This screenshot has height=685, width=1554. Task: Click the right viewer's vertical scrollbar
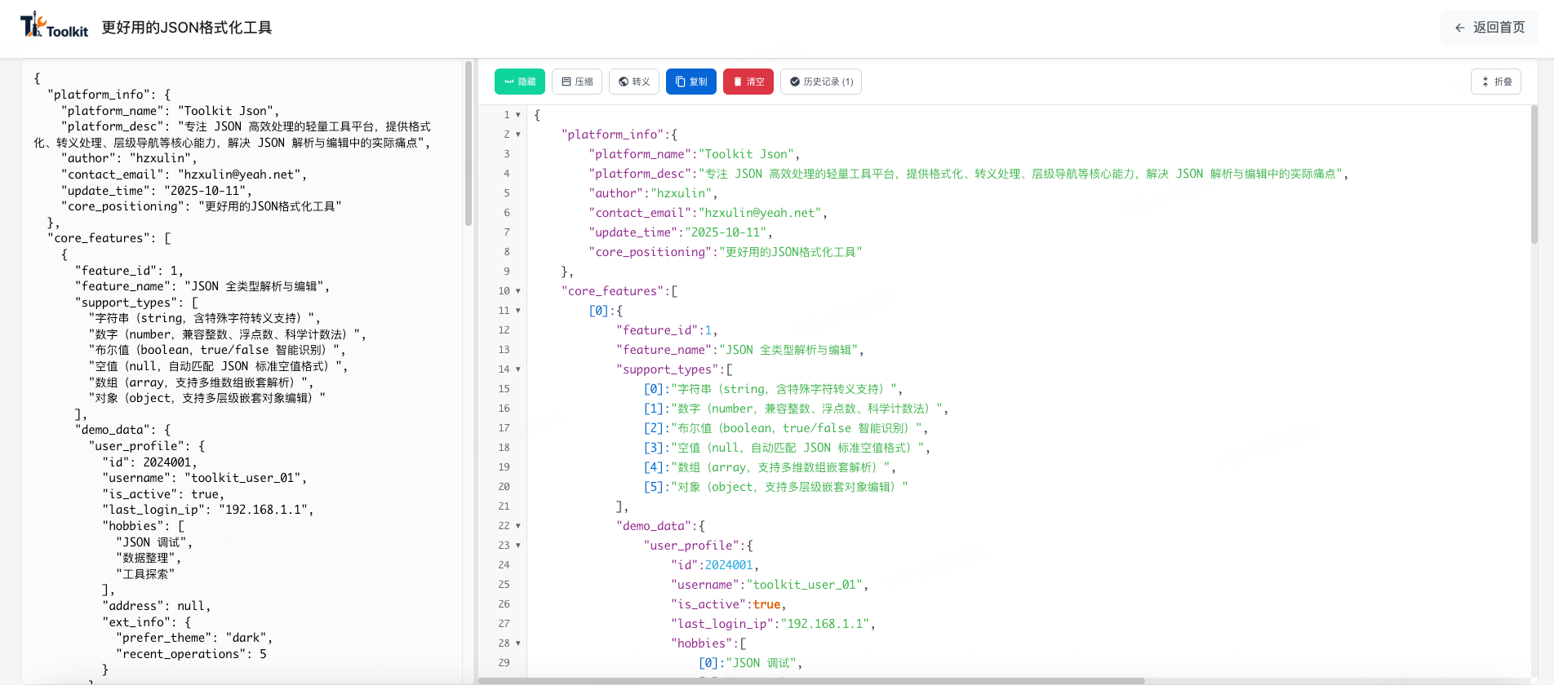tap(1534, 174)
